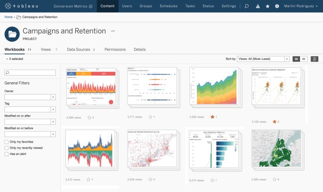Open the Sort by dropdown

[263, 59]
